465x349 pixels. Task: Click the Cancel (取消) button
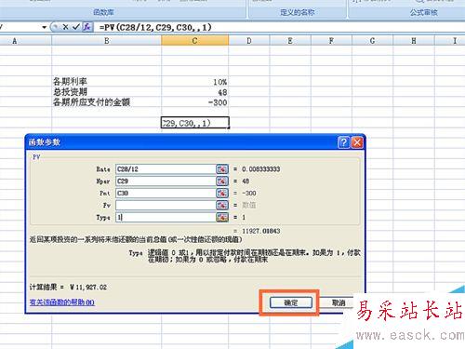(x=338, y=302)
